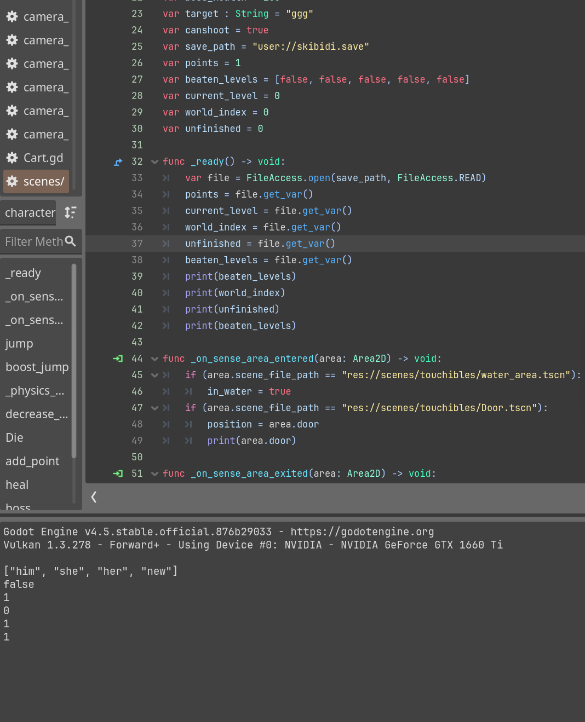Screen dimensions: 585x722
Task: Select the Die method in the list
Action: pos(14,438)
